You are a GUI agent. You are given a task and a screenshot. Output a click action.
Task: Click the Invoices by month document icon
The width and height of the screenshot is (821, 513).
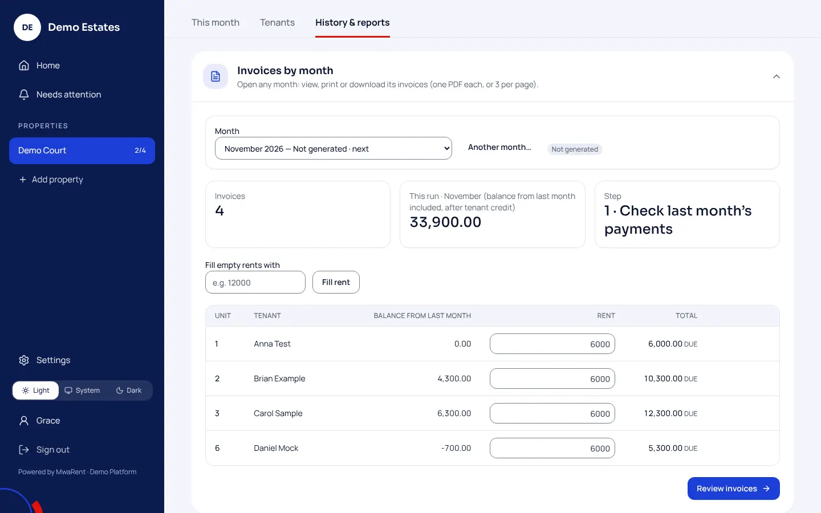(216, 76)
